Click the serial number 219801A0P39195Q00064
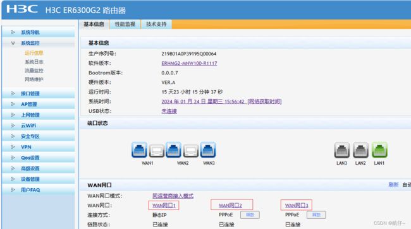Screen dimensions: 411x229 [189, 54]
